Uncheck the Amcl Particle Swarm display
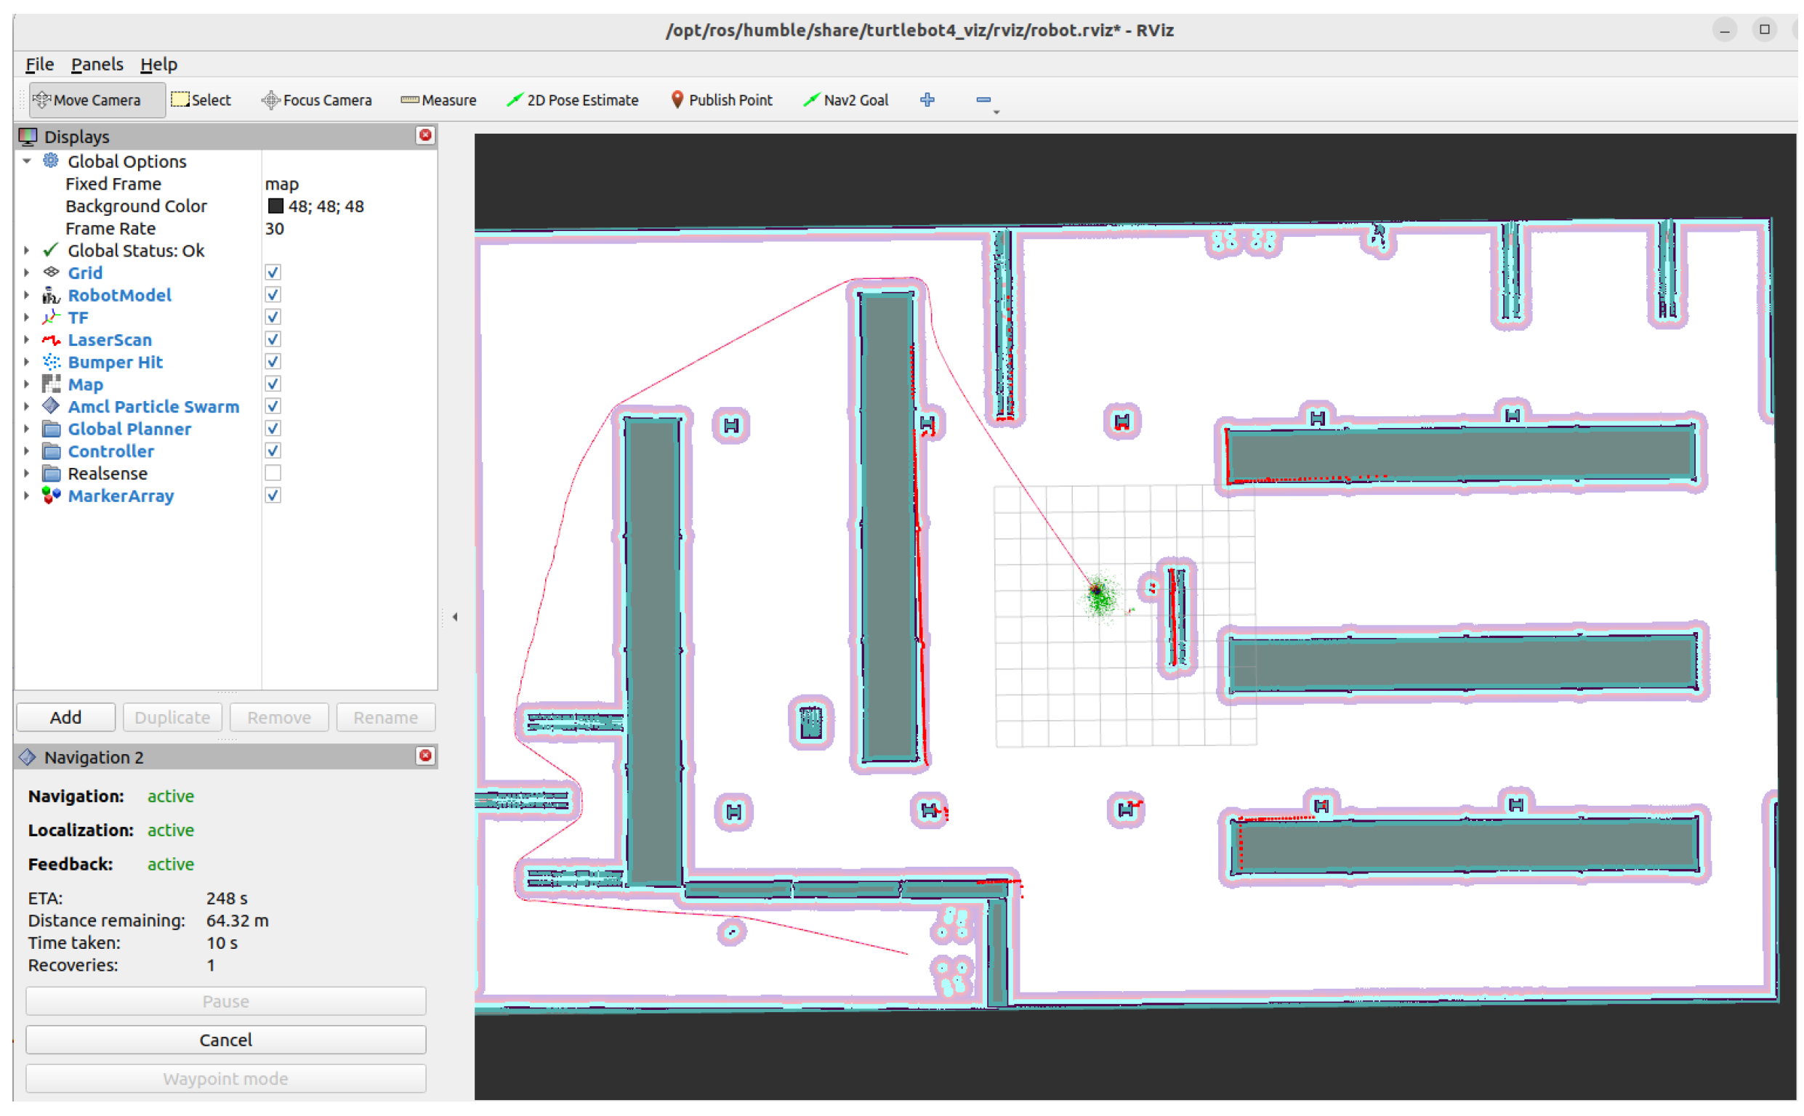Viewport: 1804px width, 1116px height. tap(273, 406)
